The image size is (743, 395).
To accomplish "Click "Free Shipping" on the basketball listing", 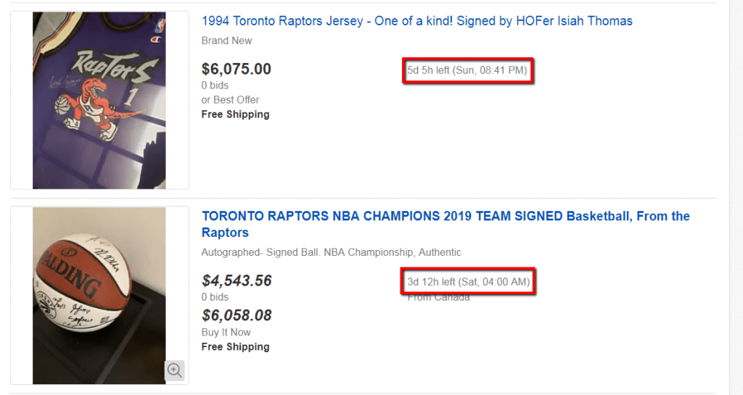I will coord(235,347).
